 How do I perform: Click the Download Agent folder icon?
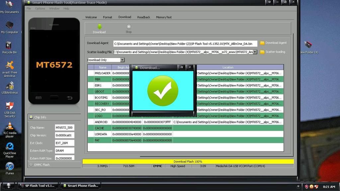[262, 43]
